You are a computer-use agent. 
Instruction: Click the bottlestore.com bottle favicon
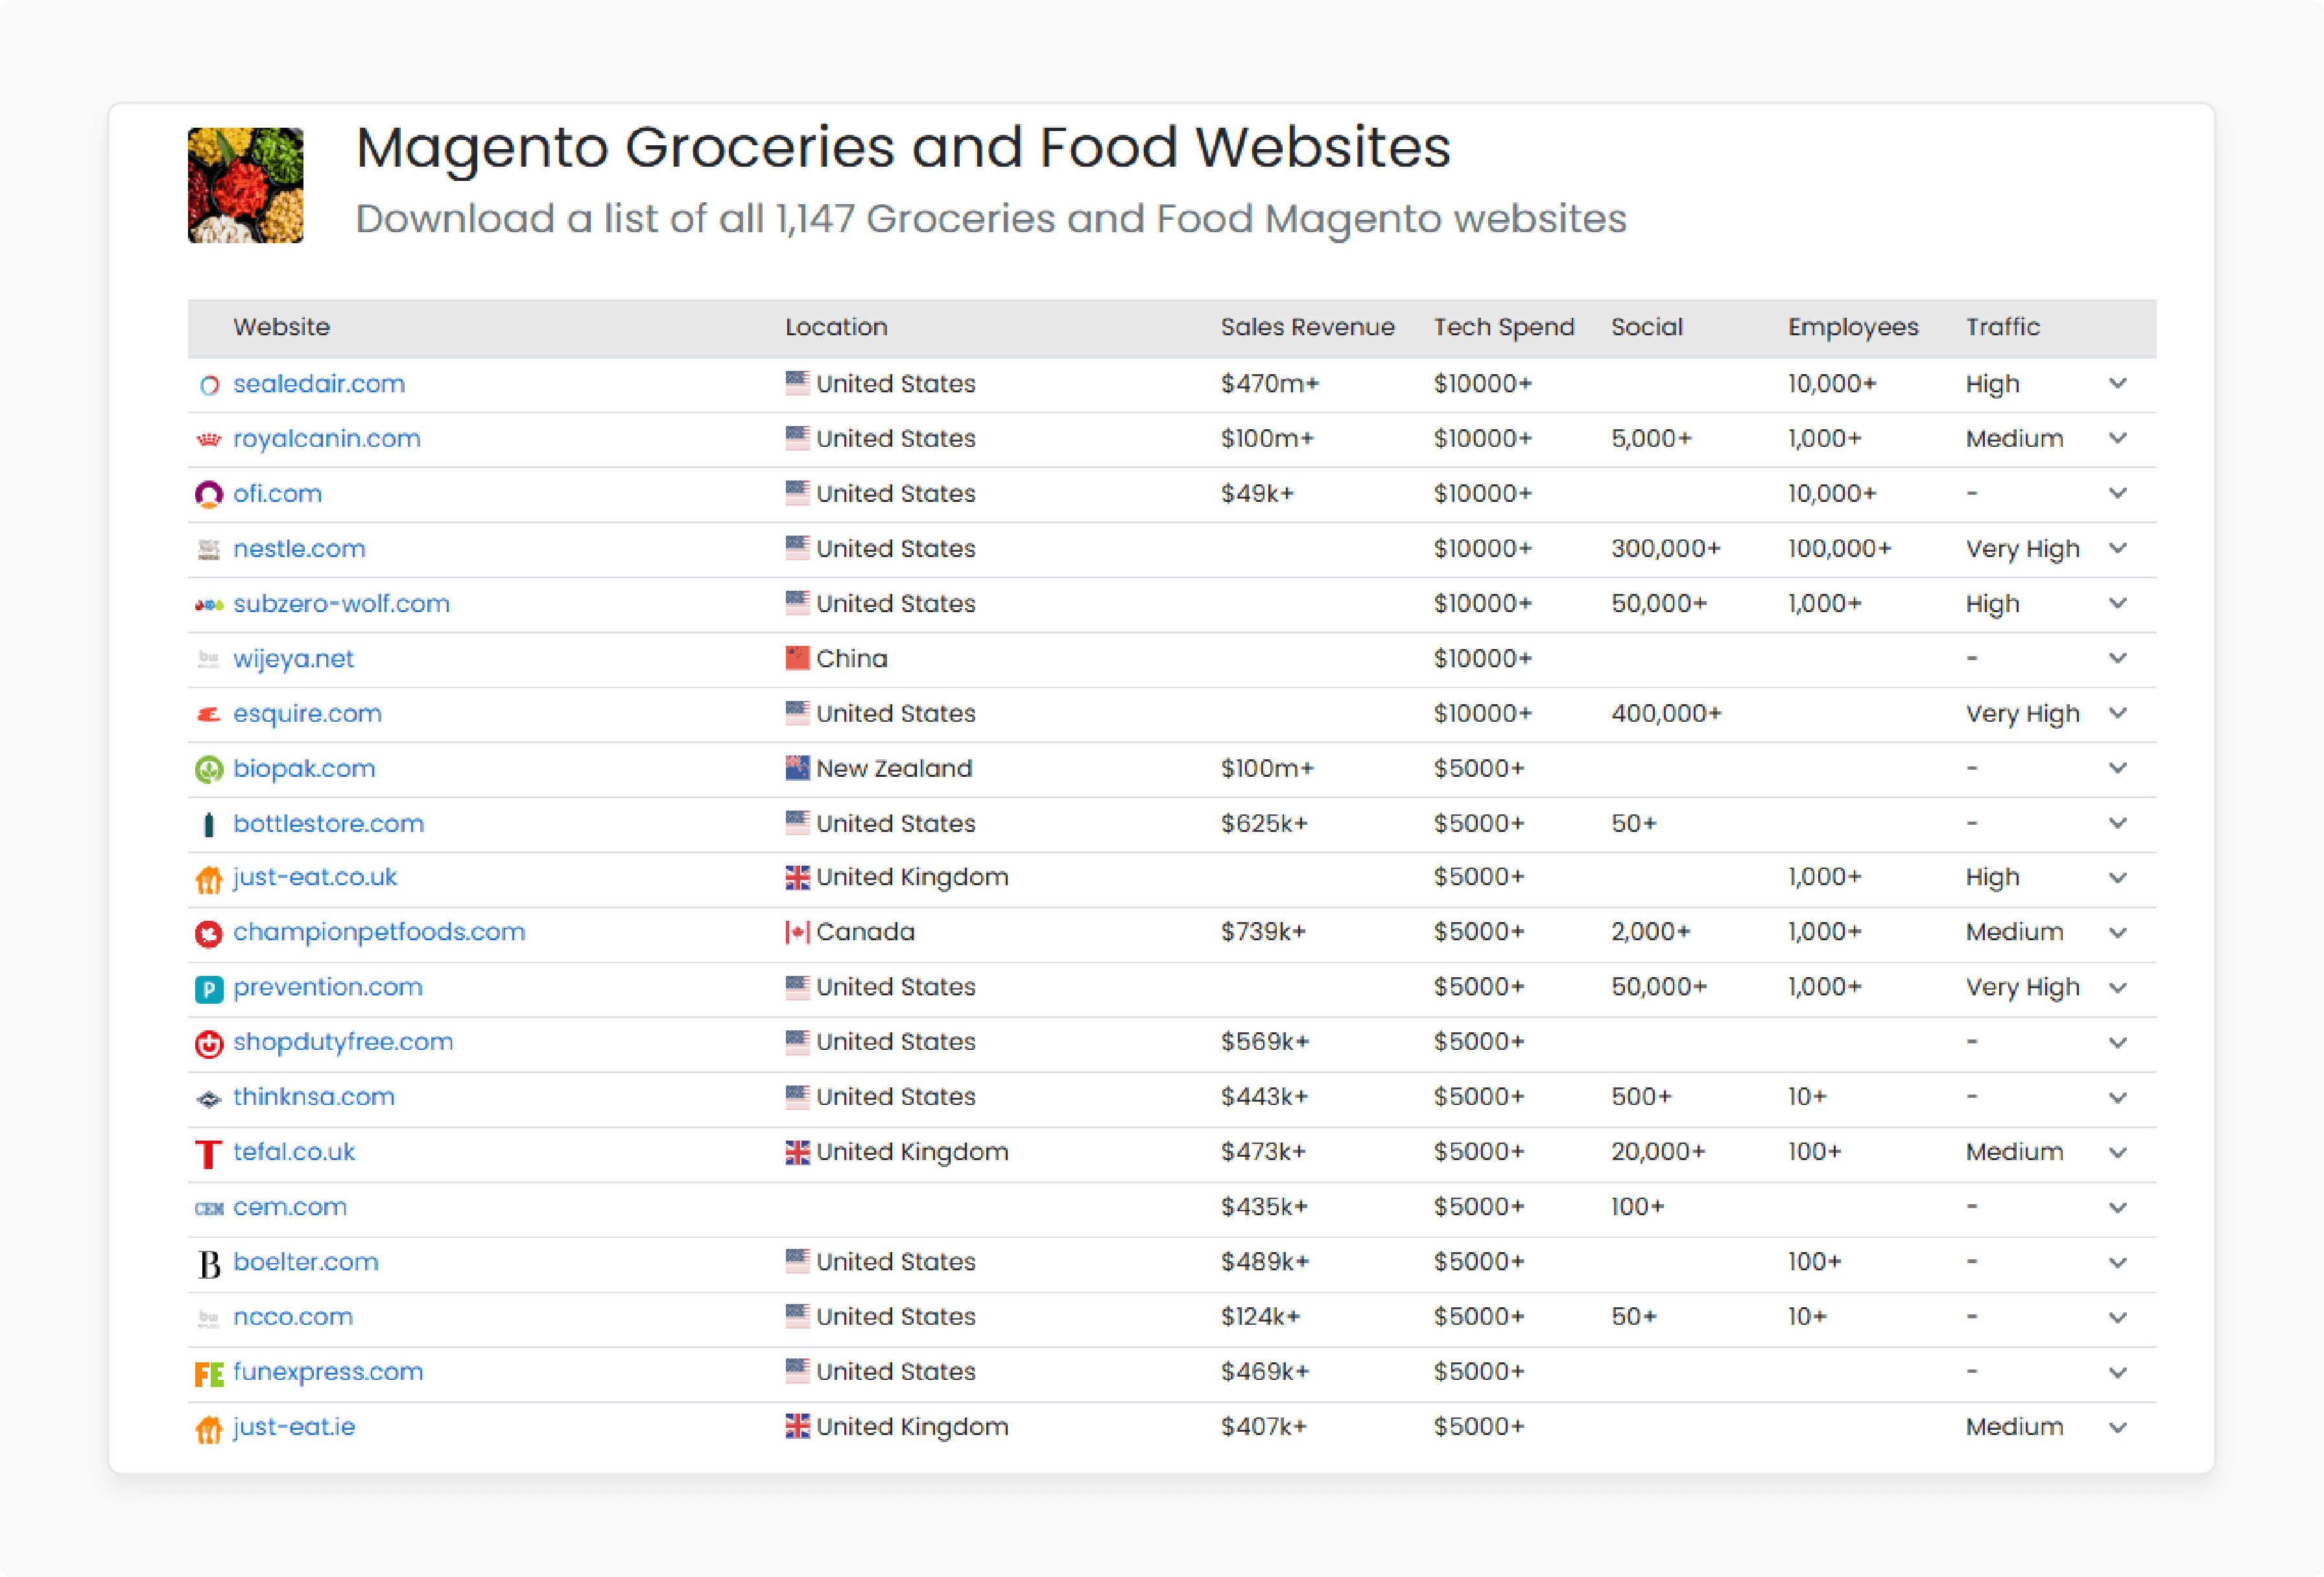(x=209, y=825)
